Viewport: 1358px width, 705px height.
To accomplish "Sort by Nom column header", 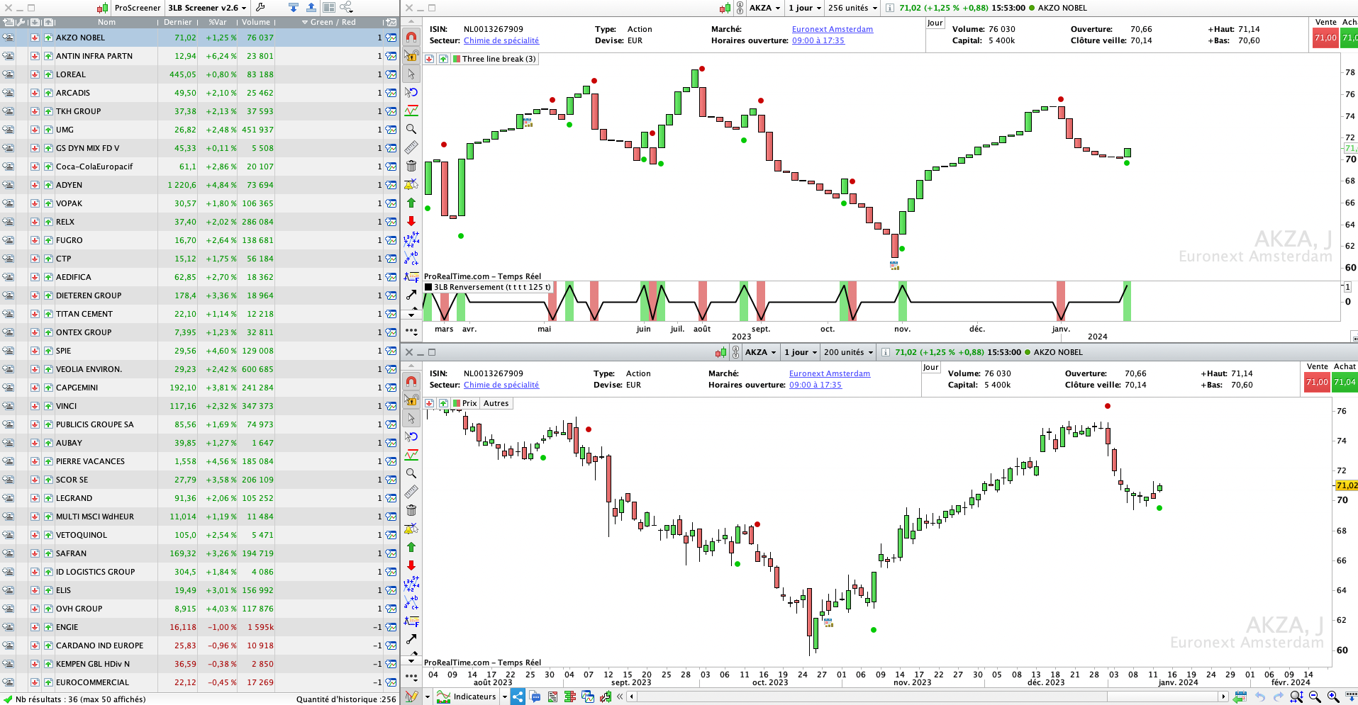I will [x=106, y=22].
